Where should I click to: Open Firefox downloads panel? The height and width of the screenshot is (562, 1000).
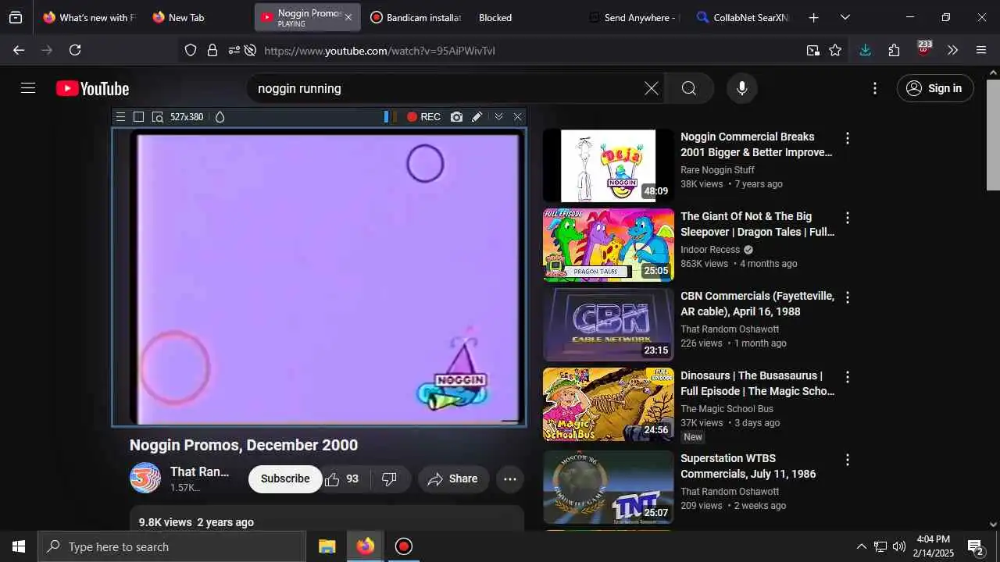(x=865, y=50)
